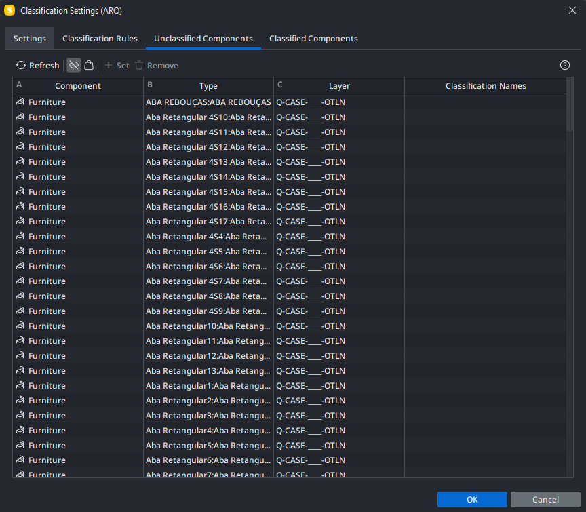Click the Layer cell in the ABA REBOUÇAS row

click(339, 102)
